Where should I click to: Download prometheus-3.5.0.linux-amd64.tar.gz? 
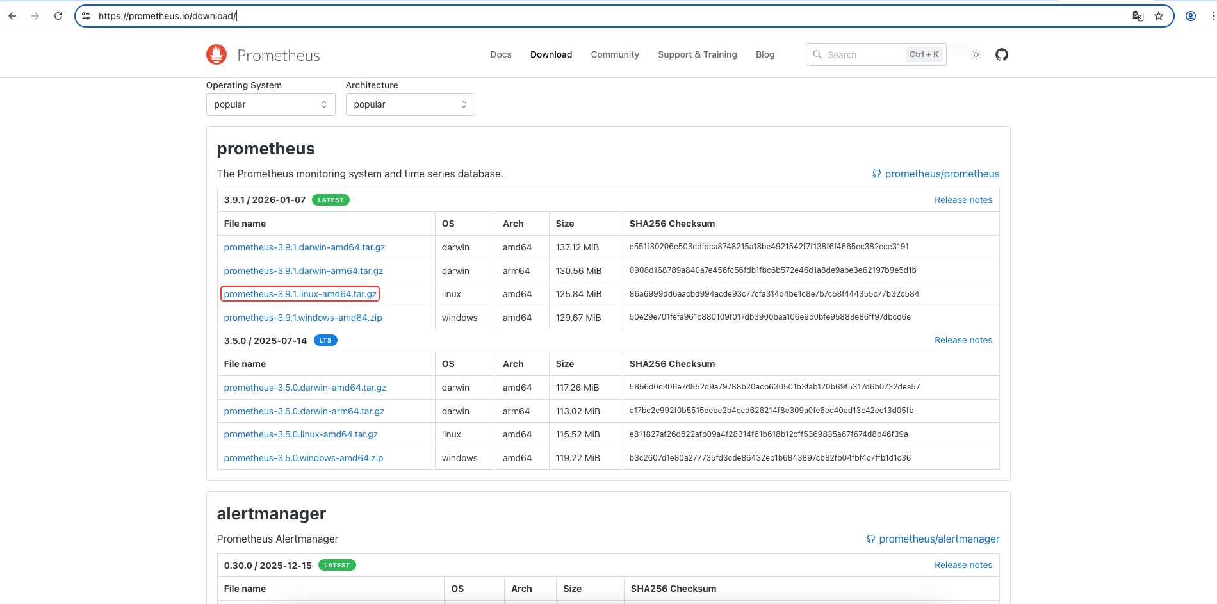[x=301, y=434]
